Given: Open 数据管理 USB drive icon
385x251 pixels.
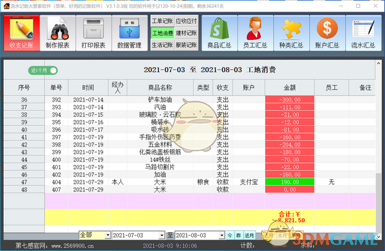Looking at the screenshot, I should coord(130,33).
